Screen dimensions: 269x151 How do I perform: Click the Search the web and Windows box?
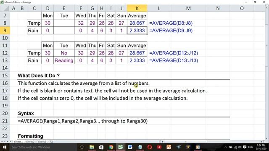tap(43, 147)
